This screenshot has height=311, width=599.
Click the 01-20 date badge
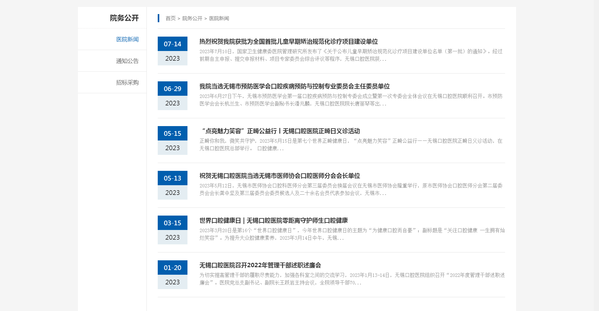pyautogui.click(x=172, y=268)
